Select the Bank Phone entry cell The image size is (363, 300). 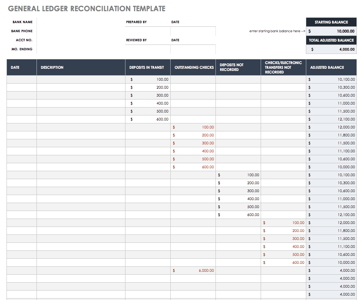(x=80, y=31)
